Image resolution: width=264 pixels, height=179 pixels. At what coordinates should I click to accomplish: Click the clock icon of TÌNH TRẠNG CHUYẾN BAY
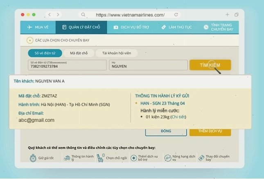click(206, 27)
